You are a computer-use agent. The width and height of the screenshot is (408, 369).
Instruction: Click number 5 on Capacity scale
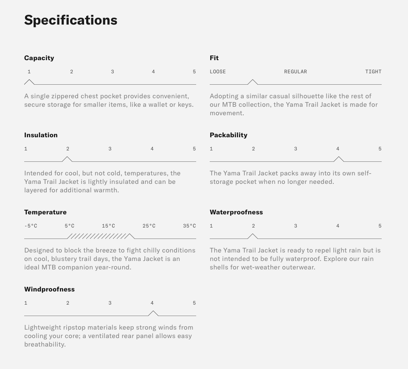(x=194, y=72)
